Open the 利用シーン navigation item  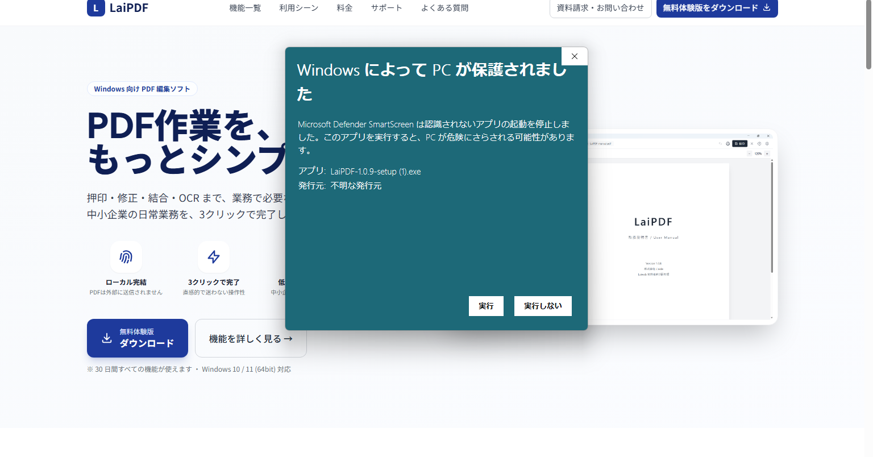(299, 8)
